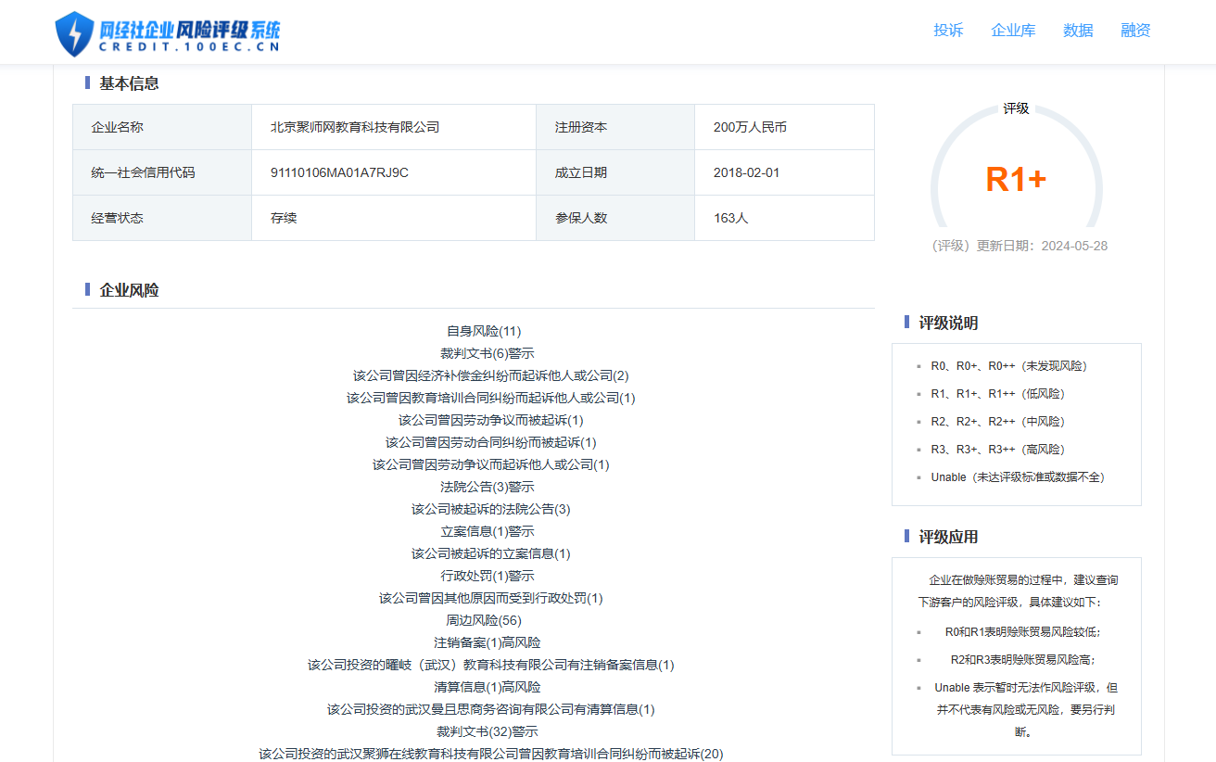Click 立案信息(1)警示 entry
1216x762 pixels.
pyautogui.click(x=488, y=531)
